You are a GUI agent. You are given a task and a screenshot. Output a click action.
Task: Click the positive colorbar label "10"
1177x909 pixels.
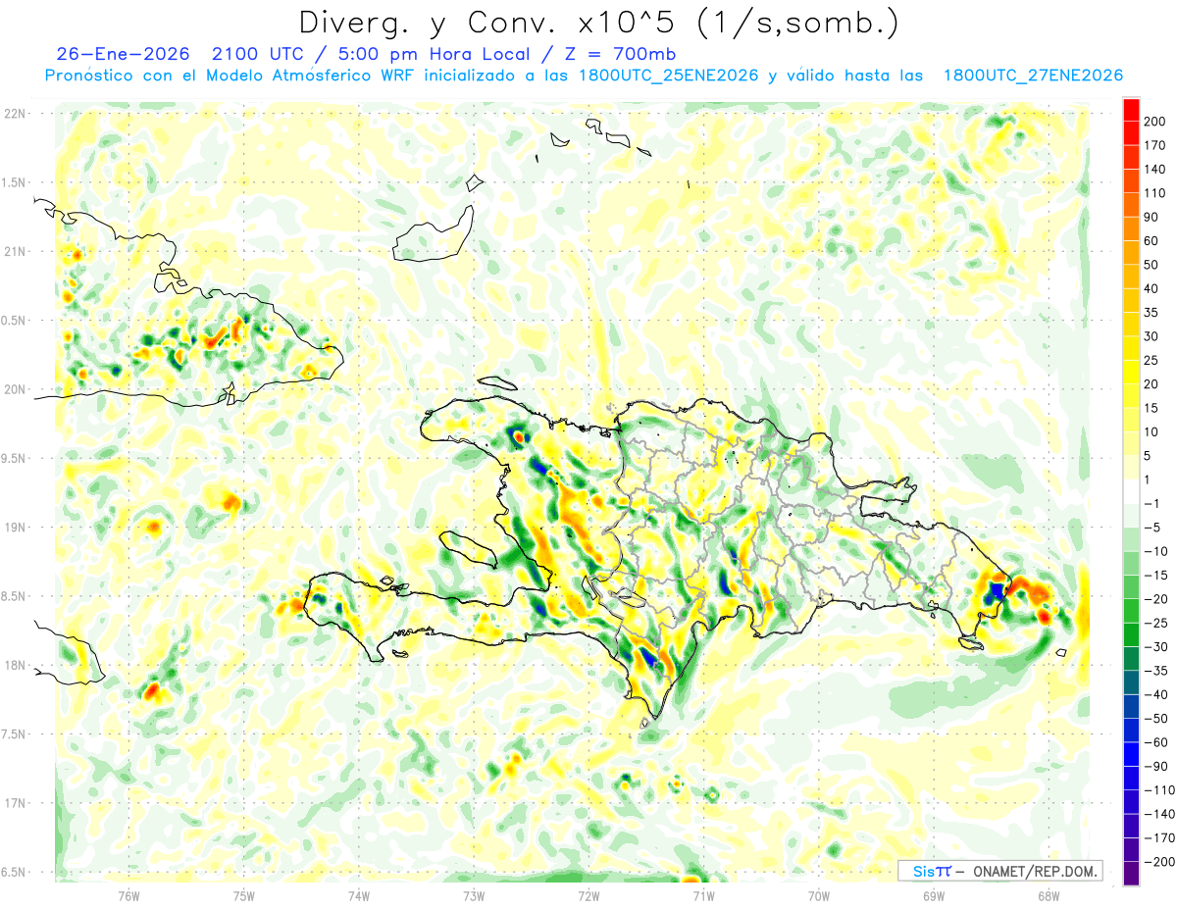coord(1152,431)
